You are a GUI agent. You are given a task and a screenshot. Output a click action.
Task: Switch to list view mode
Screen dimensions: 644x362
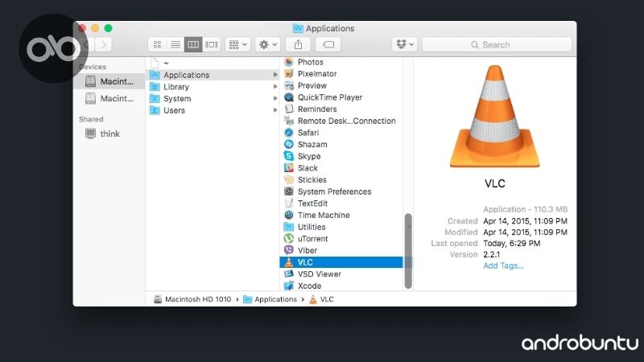pos(175,44)
